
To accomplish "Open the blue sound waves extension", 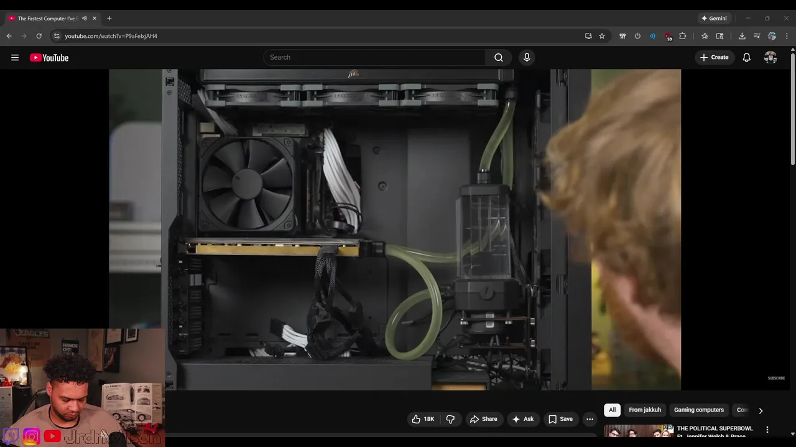I will point(652,36).
